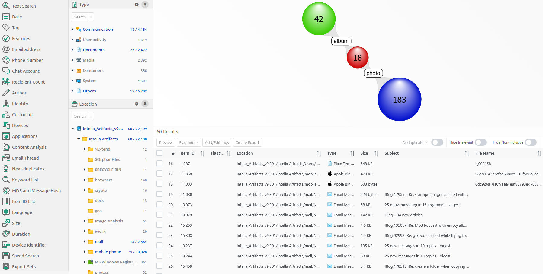
Task: Open the Text Search facet icon
Action: (6, 6)
